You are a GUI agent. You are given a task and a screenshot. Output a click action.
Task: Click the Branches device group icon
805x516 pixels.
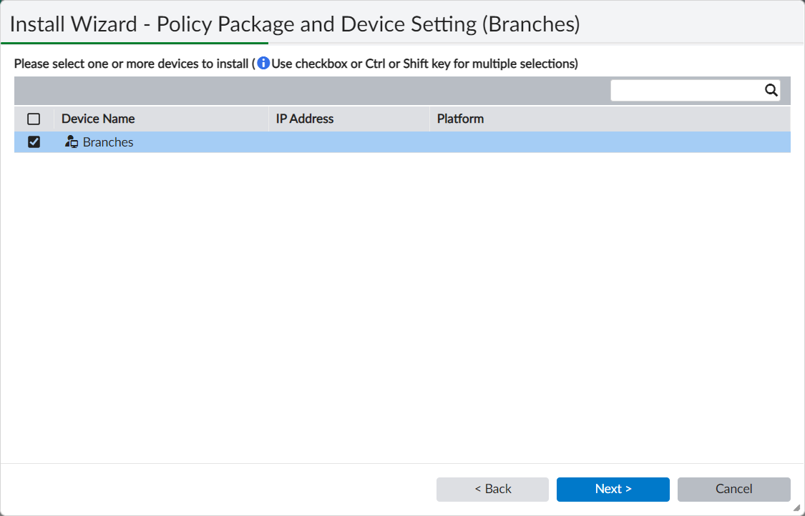coord(71,142)
